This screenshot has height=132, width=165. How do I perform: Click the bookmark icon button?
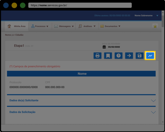pyautogui.click(x=108, y=56)
